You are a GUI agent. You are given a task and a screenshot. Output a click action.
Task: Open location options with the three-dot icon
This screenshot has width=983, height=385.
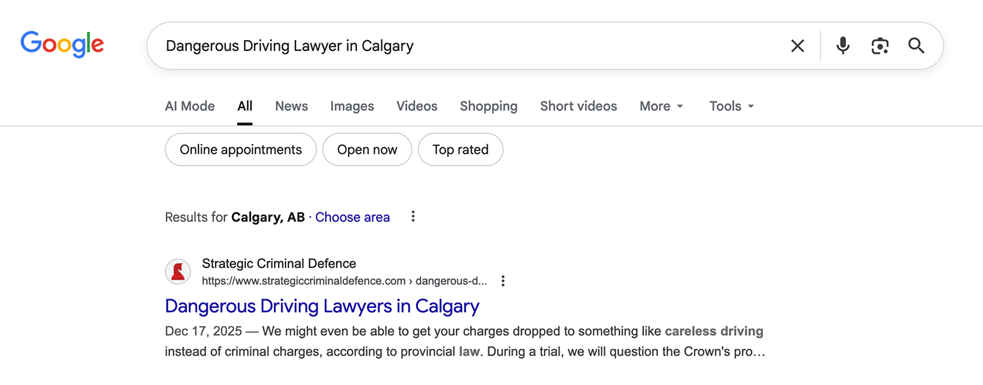(x=413, y=216)
